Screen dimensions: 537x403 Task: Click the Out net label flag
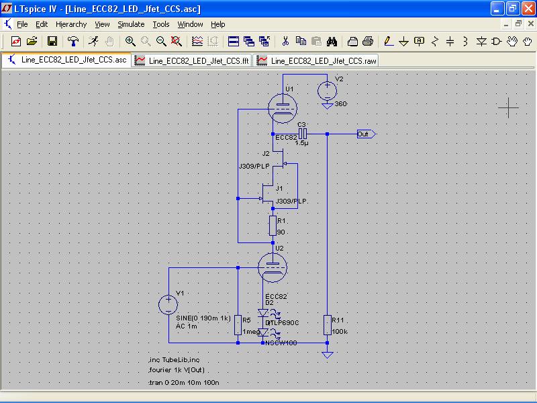366,134
